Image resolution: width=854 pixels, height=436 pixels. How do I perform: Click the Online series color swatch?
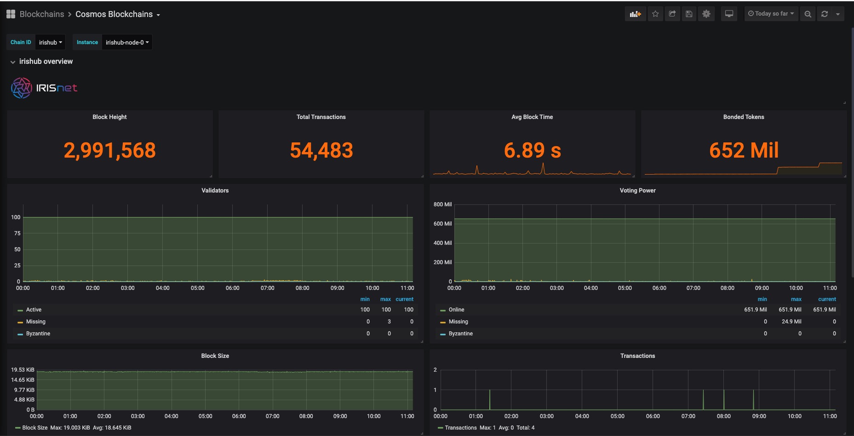(442, 310)
